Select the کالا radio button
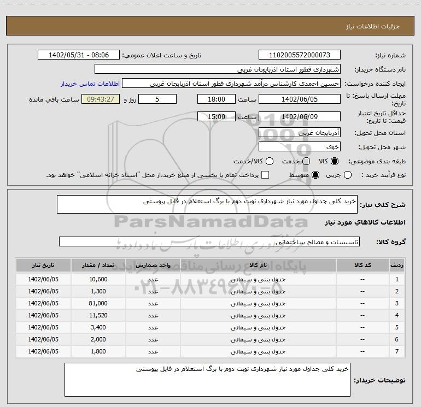The image size is (421, 407). click(335, 161)
